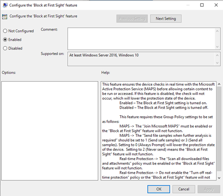Click the help line starting 'Disabled –'

164,107
